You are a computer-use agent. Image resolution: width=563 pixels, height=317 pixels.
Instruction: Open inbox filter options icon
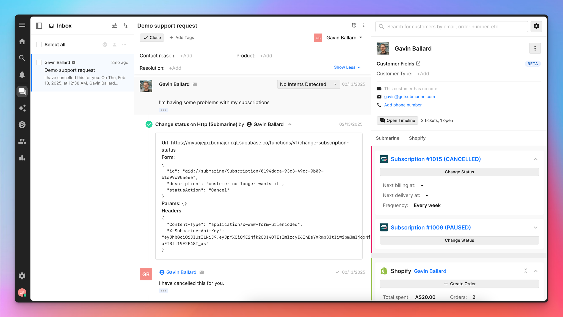114,25
